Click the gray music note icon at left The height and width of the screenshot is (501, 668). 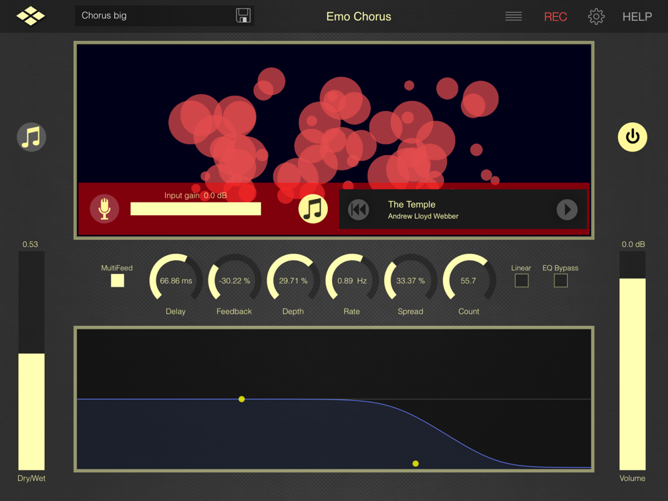(31, 137)
